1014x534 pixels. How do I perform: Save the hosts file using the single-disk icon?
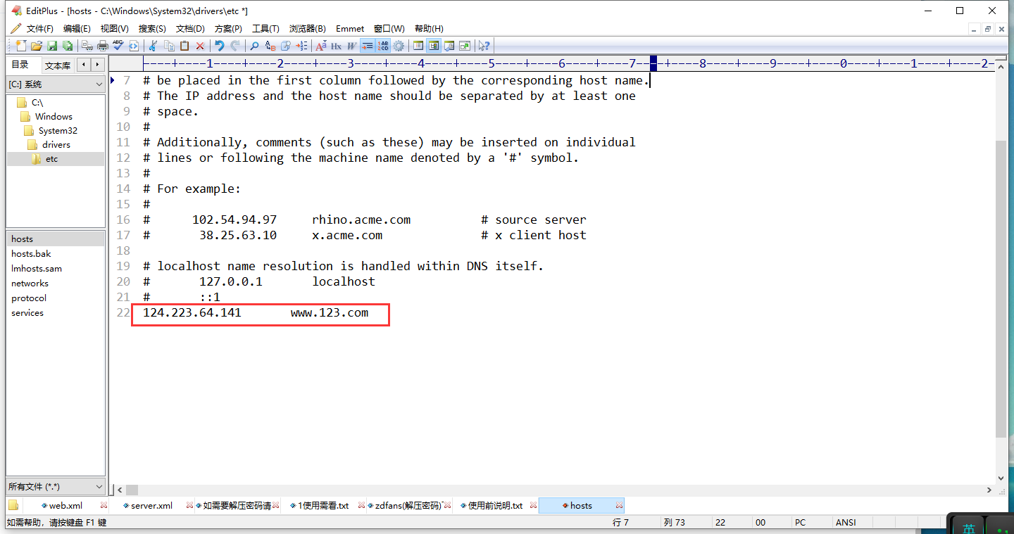pos(52,46)
